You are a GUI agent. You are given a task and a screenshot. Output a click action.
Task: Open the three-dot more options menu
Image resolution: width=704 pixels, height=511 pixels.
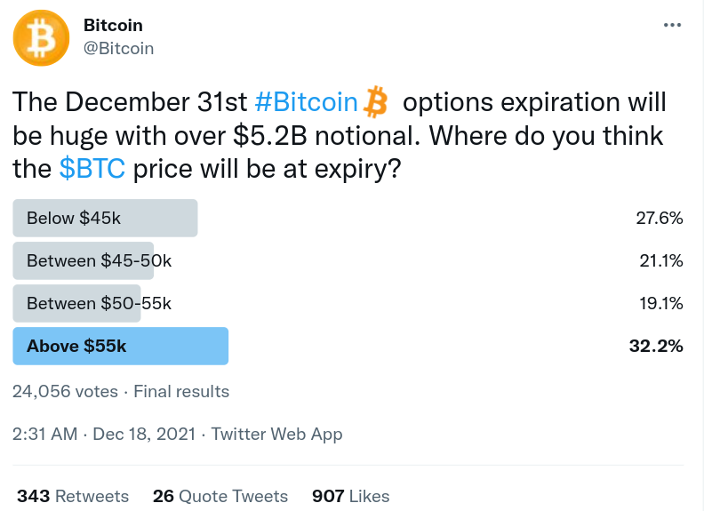[672, 25]
